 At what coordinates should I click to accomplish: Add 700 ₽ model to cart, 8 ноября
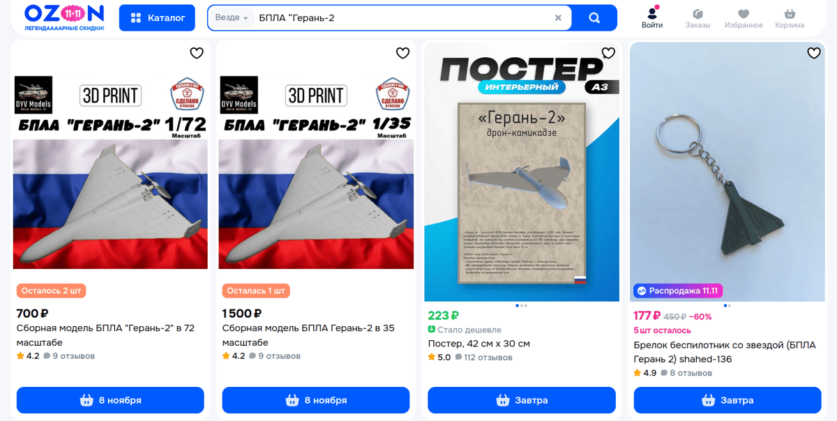[110, 400]
